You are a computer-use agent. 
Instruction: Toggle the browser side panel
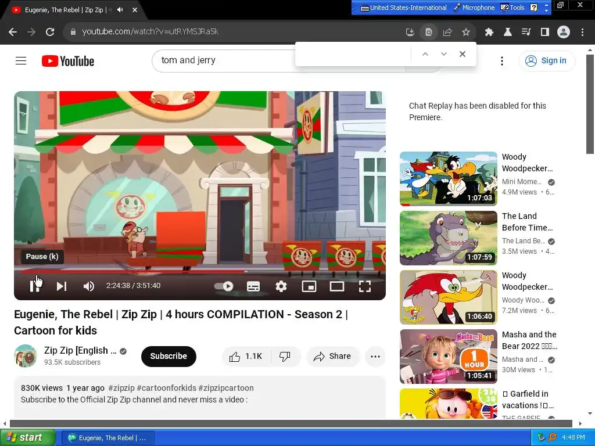pyautogui.click(x=545, y=33)
